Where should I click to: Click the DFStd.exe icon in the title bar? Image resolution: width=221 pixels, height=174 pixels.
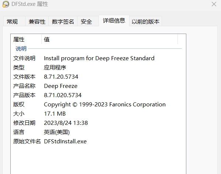point(6,4)
